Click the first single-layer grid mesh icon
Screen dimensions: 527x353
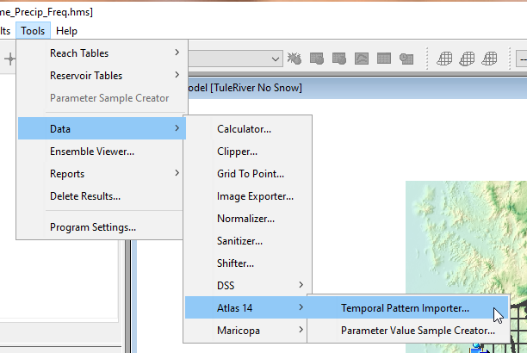click(444, 59)
